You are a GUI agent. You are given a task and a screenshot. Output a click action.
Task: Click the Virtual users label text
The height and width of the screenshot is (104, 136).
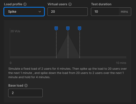[x=58, y=4]
